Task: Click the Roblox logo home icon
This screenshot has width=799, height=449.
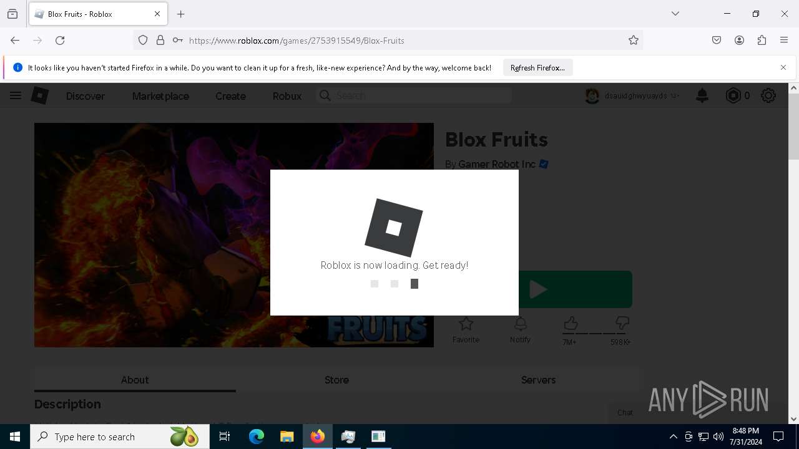Action: [x=40, y=95]
